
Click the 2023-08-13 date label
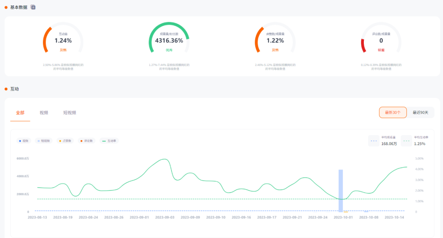[37, 218]
